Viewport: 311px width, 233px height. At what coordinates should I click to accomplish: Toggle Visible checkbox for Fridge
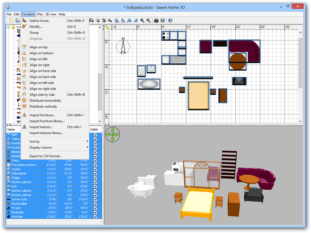point(95,178)
